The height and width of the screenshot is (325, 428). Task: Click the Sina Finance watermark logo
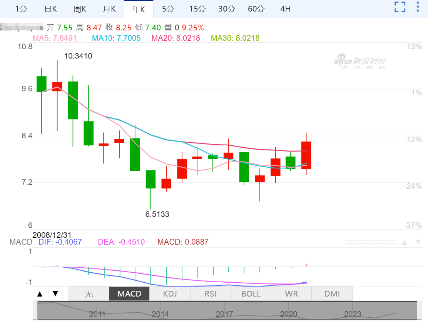coord(359,62)
